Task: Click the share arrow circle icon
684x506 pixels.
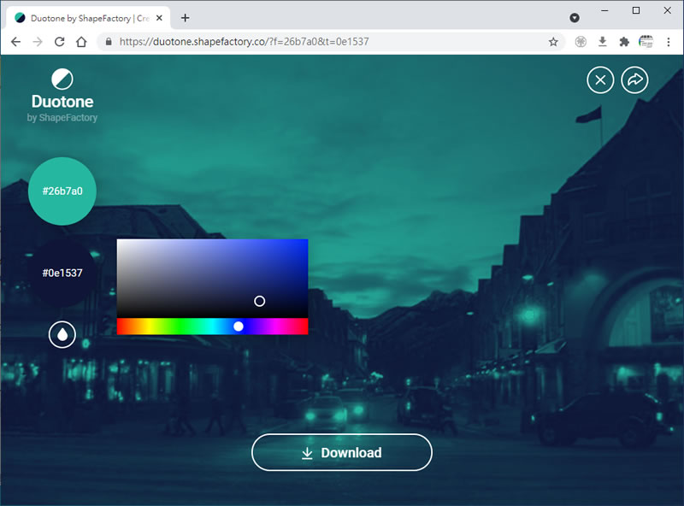Action: (x=634, y=80)
